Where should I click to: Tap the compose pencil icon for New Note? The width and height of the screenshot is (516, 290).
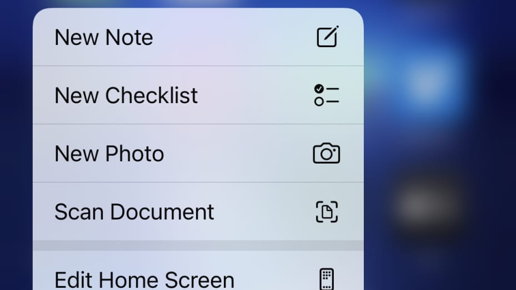(328, 37)
